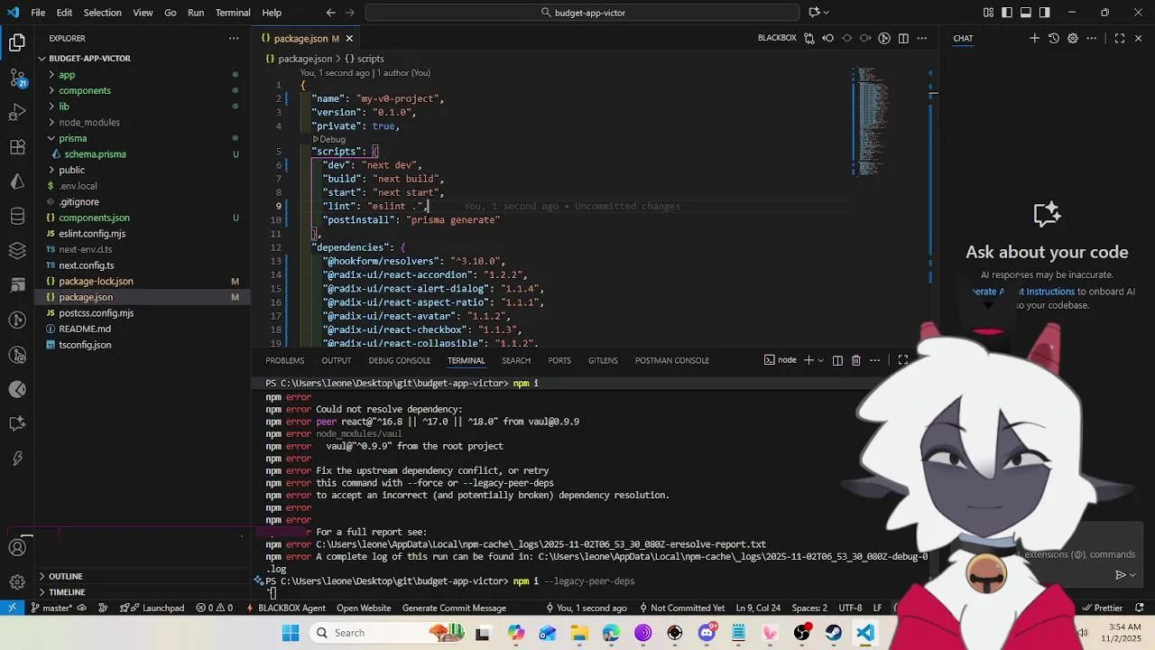
Task: Switch to the DEBUG CONSOLE tab
Action: click(399, 360)
